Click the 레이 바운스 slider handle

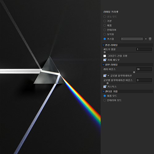(134, 72)
